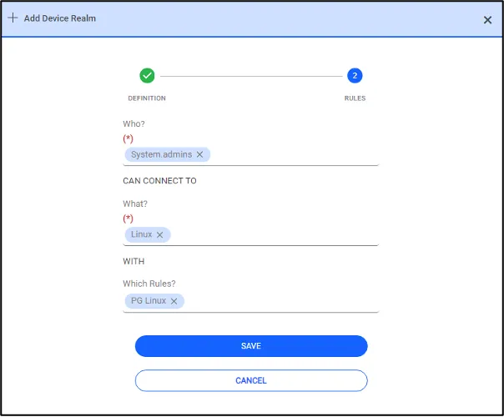Remove the System.admins chip

199,154
